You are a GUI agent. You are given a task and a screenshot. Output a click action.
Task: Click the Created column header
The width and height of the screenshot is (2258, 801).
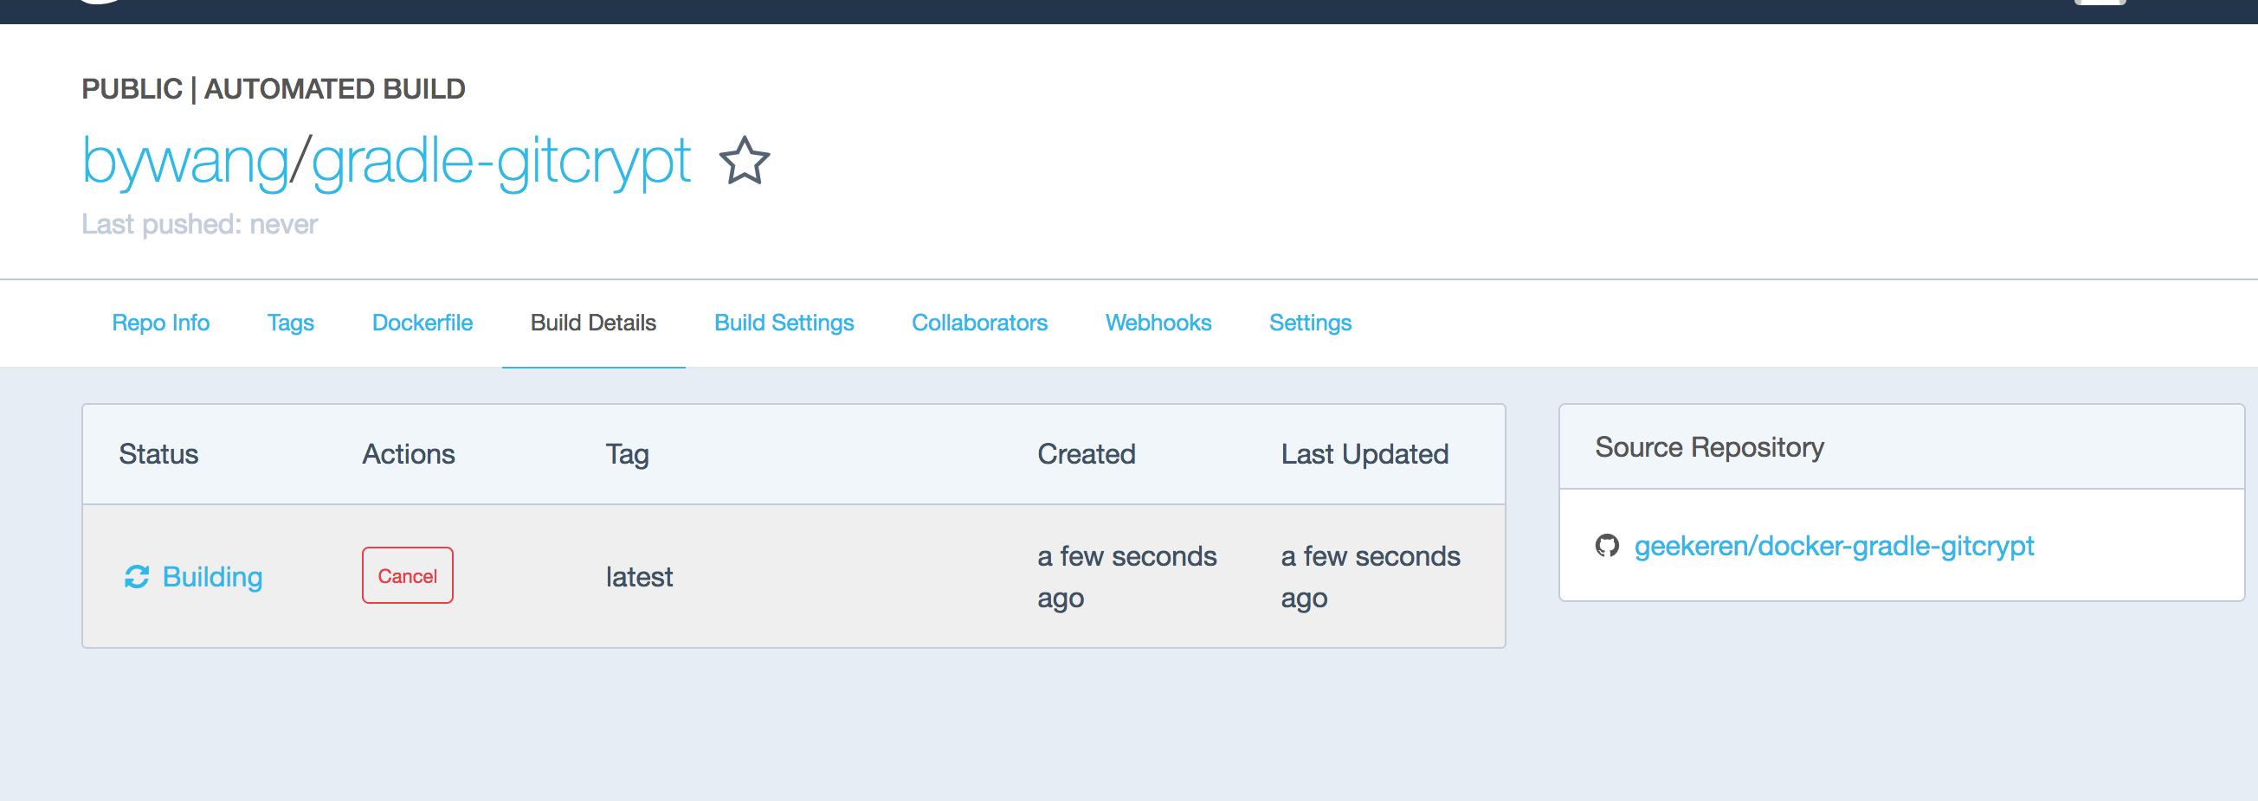pyautogui.click(x=1086, y=454)
